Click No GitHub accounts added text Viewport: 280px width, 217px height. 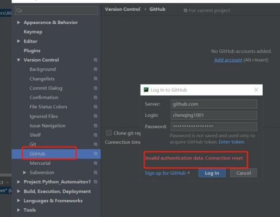click(241, 52)
